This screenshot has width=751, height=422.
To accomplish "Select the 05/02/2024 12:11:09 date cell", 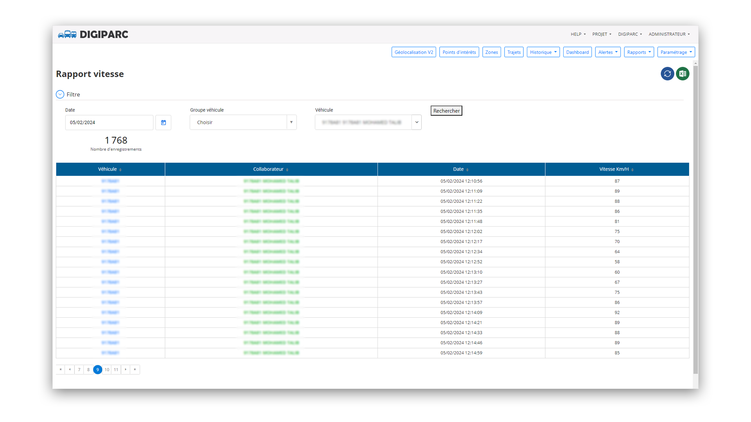I will [x=461, y=191].
